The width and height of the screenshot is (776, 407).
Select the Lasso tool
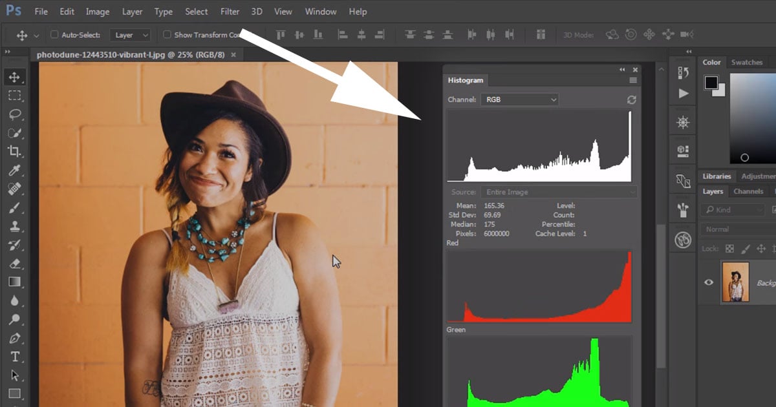point(14,114)
